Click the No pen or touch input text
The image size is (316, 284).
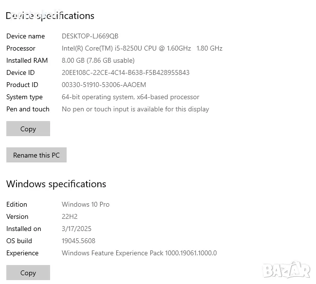click(x=135, y=109)
